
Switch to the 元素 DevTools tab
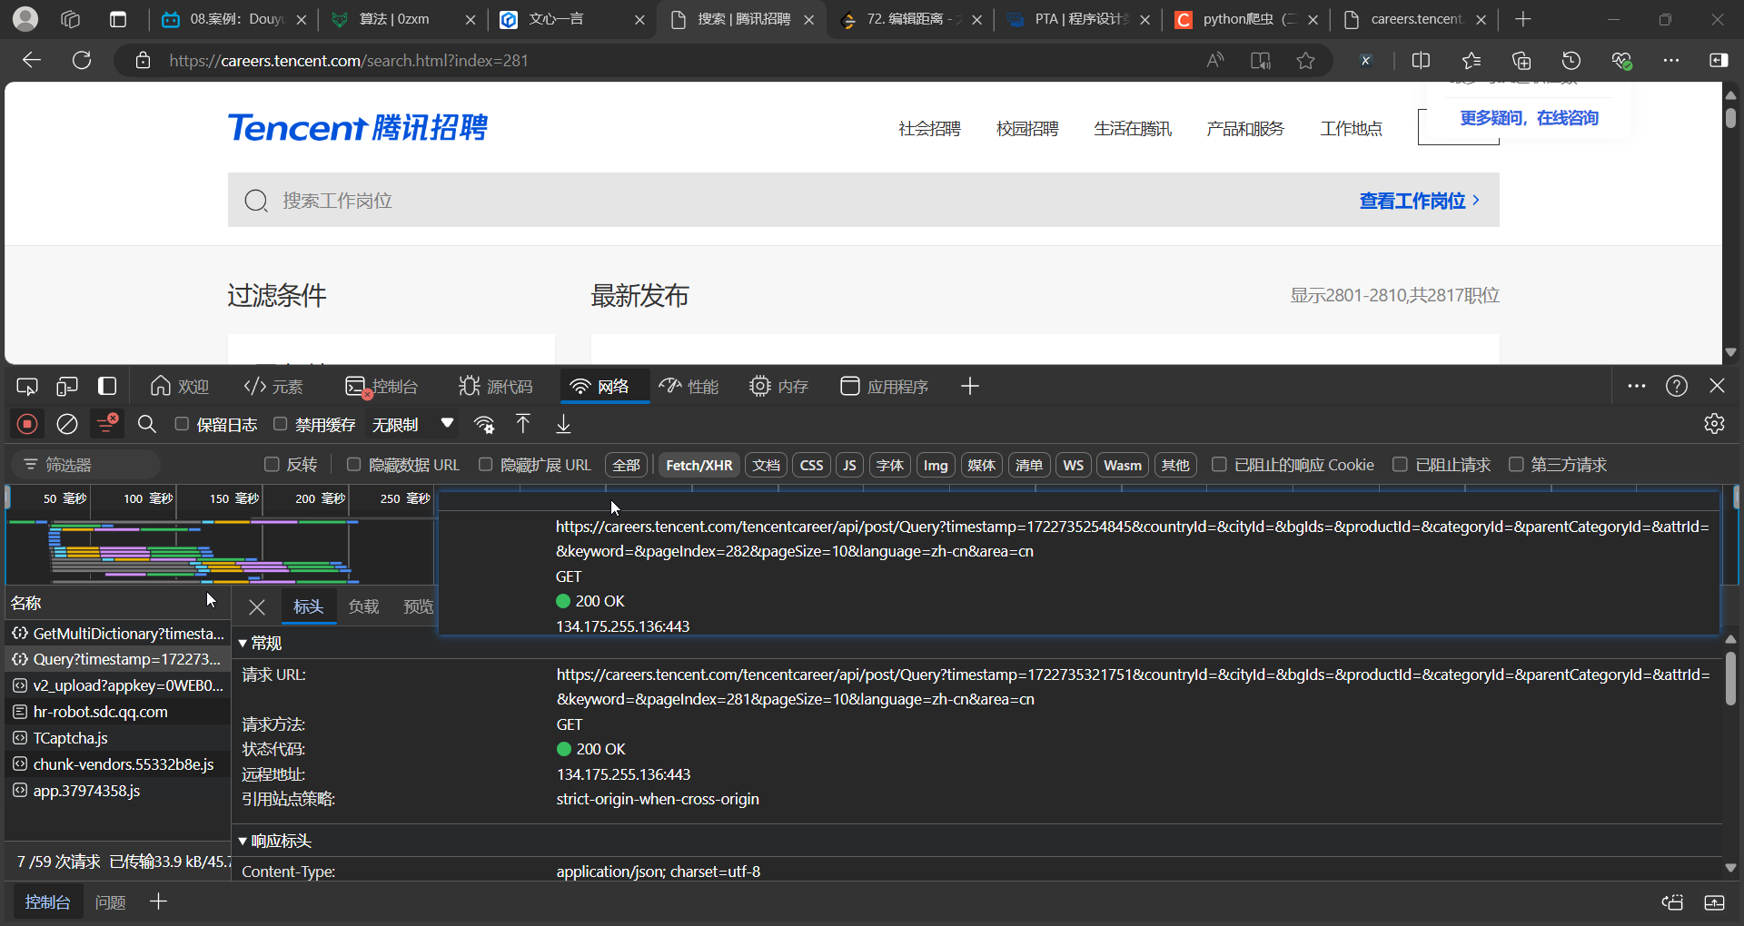coord(273,387)
